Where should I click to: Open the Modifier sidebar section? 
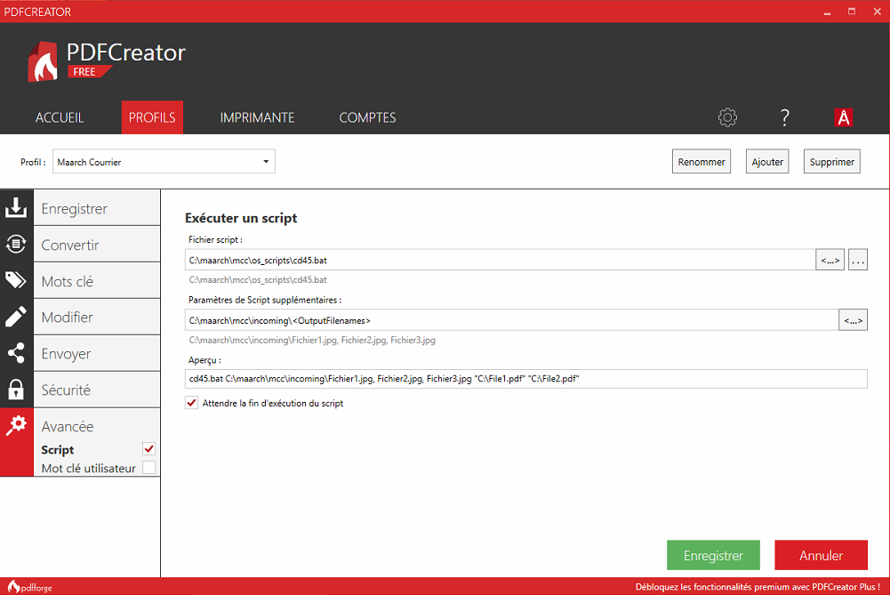[x=97, y=317]
